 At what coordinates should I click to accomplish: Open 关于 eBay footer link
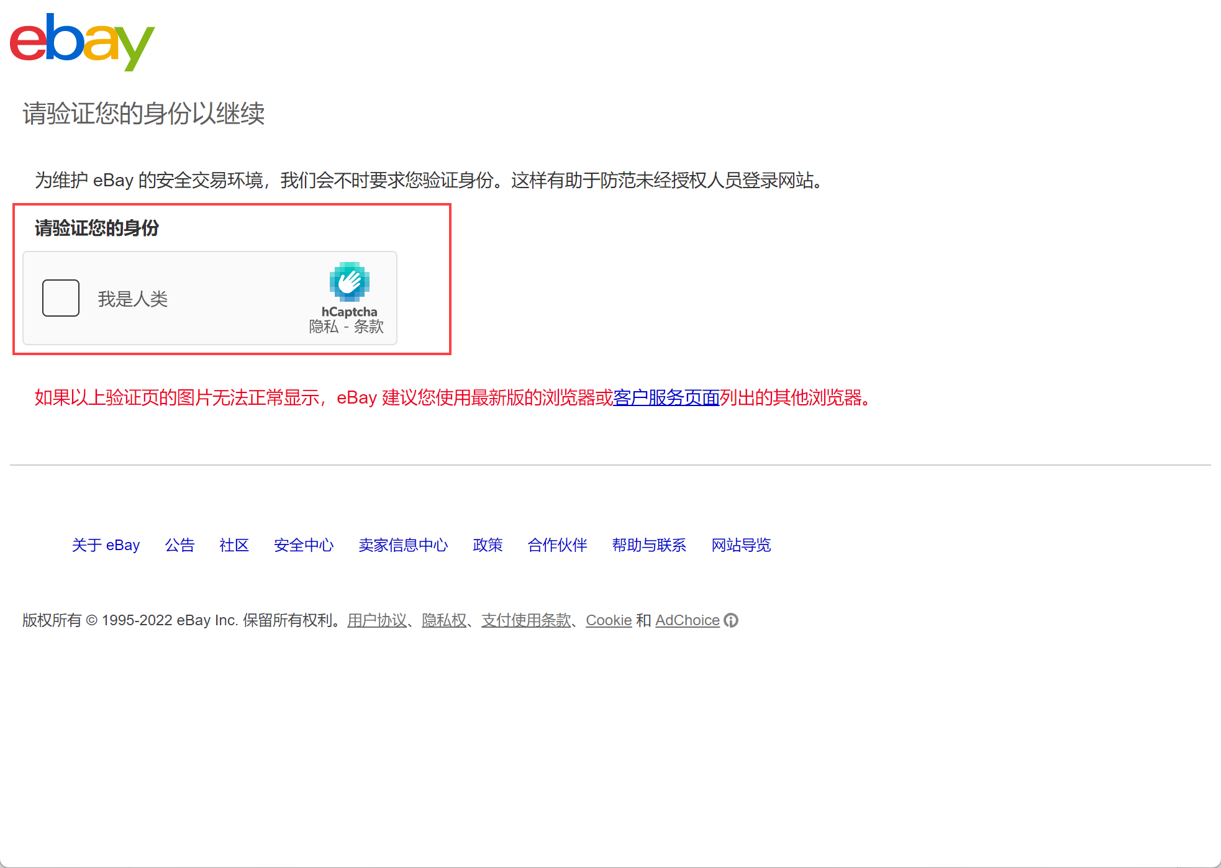tap(106, 545)
